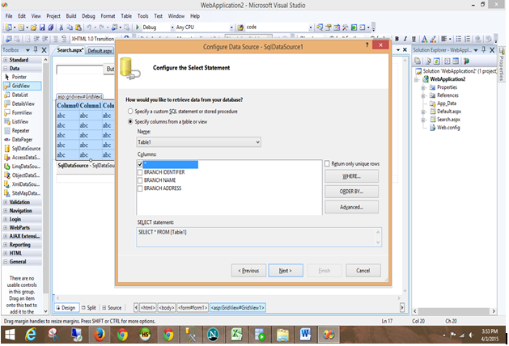Open the Build menu
This screenshot has height=346, width=509.
[x=71, y=16]
